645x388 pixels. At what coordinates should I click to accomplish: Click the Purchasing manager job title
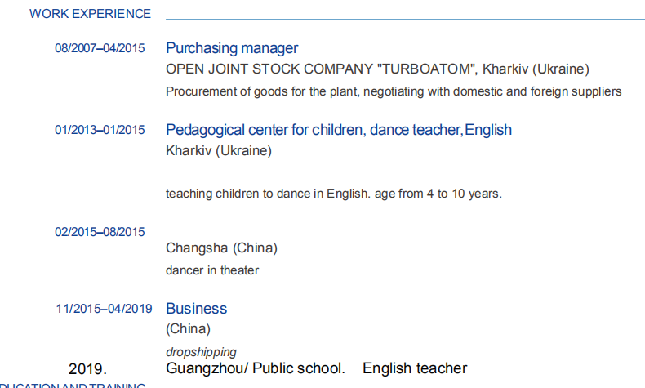point(232,48)
